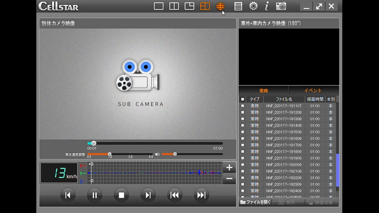Zoom in G-sensor graph with plus button
Viewport: 379px width, 213px height.
(229, 168)
